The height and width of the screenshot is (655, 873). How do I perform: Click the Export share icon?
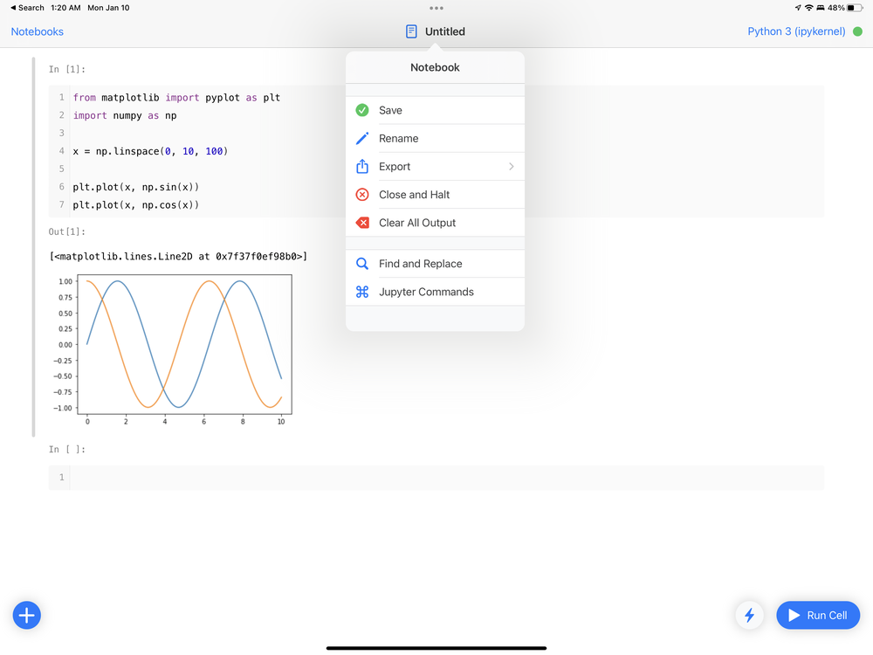(x=362, y=166)
